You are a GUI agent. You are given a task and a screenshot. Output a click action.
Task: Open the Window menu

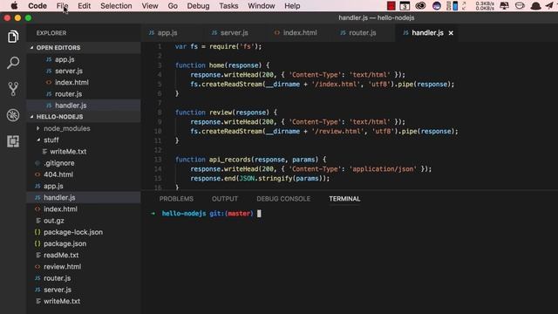[x=262, y=6]
